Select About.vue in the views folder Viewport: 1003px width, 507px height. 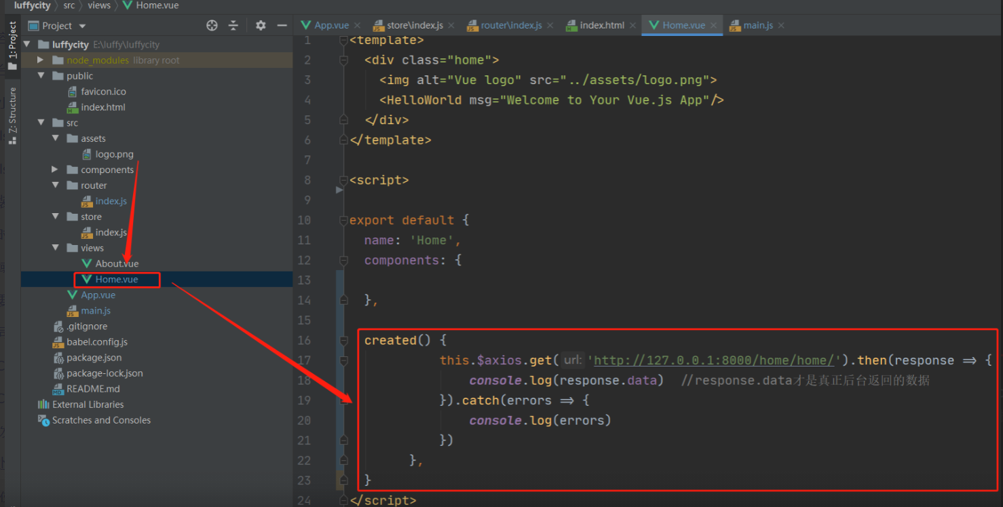coord(117,263)
